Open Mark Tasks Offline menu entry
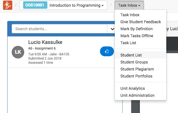 (x=141, y=36)
